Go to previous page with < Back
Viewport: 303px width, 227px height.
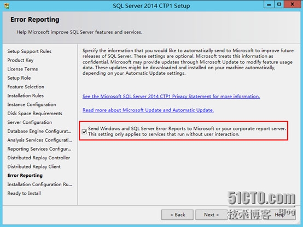177,214
